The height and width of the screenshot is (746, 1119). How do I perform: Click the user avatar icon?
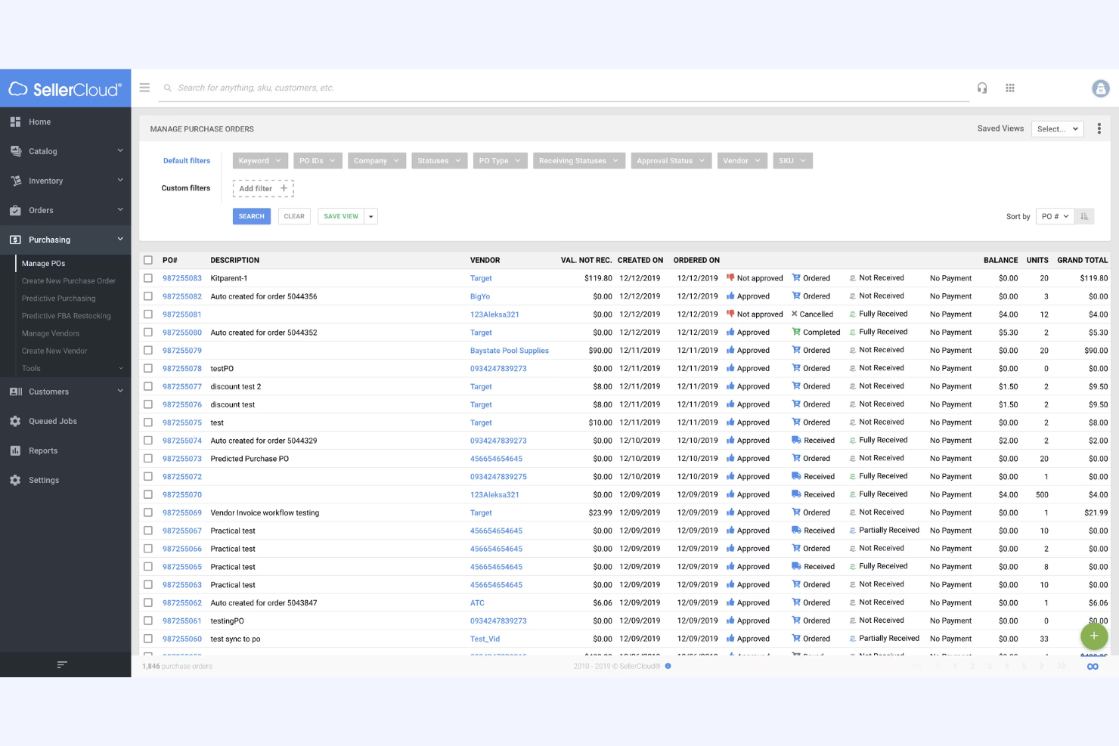pos(1101,88)
